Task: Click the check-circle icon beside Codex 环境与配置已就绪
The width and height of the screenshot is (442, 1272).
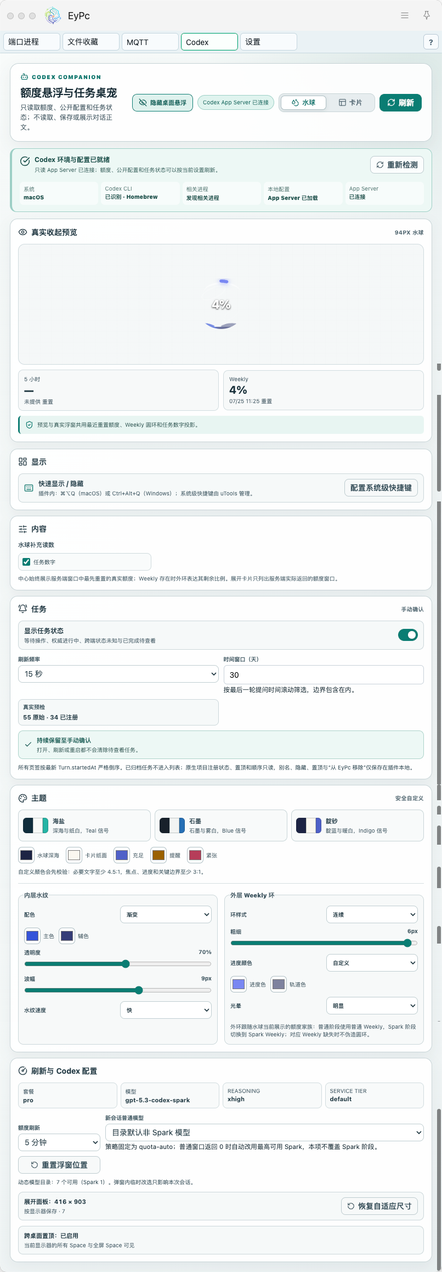Action: click(x=25, y=161)
